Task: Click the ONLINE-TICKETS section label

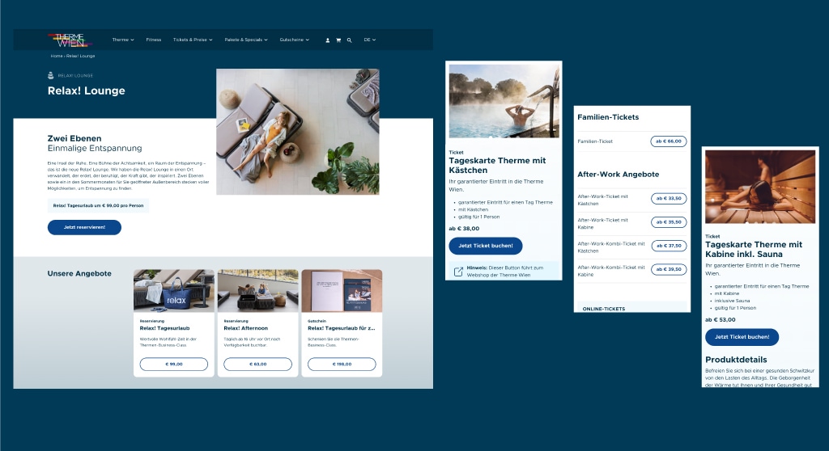Action: tap(604, 309)
